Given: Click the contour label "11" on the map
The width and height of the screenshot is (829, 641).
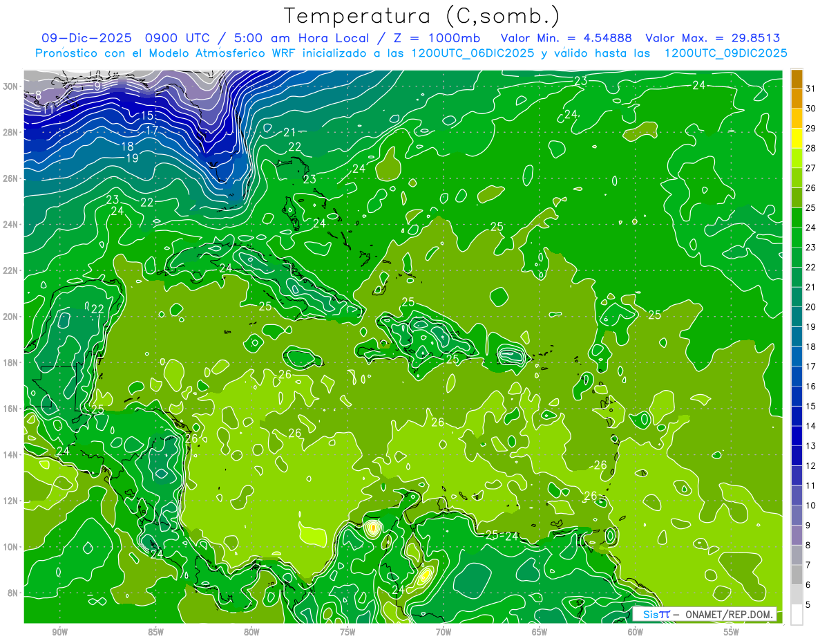Looking at the screenshot, I should coord(48,109).
